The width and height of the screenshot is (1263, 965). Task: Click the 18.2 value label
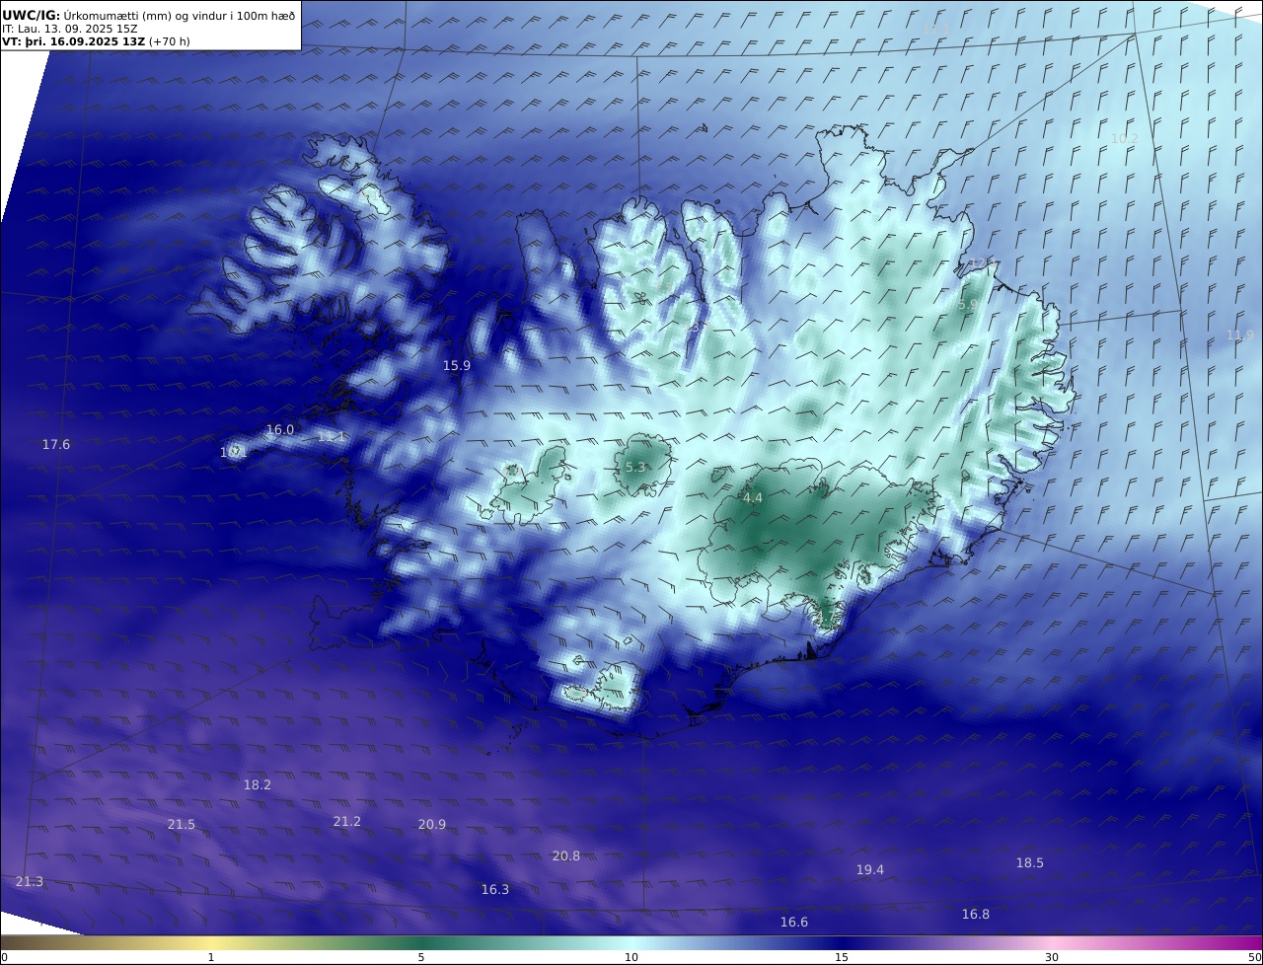258,784
